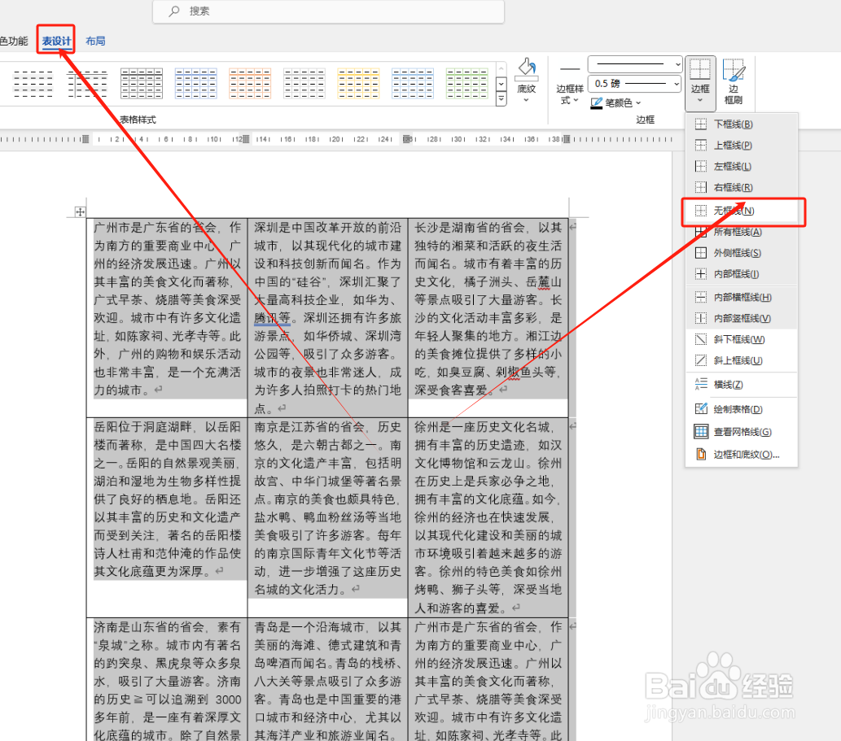This screenshot has height=741, width=841.
Task: Click the 搜索 search field at top
Action: click(x=328, y=12)
